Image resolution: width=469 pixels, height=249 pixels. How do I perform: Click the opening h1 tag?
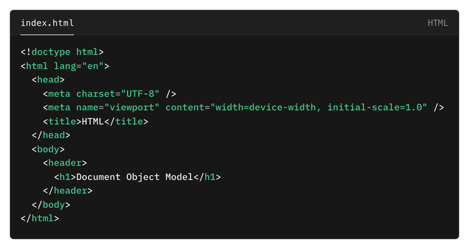65,177
